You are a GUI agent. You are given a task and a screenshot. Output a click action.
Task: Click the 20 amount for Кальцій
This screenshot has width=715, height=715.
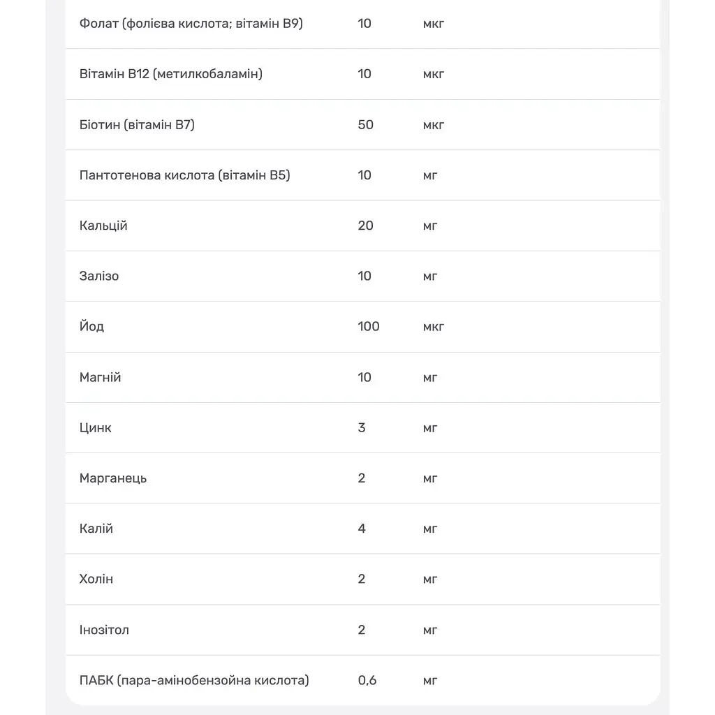365,226
